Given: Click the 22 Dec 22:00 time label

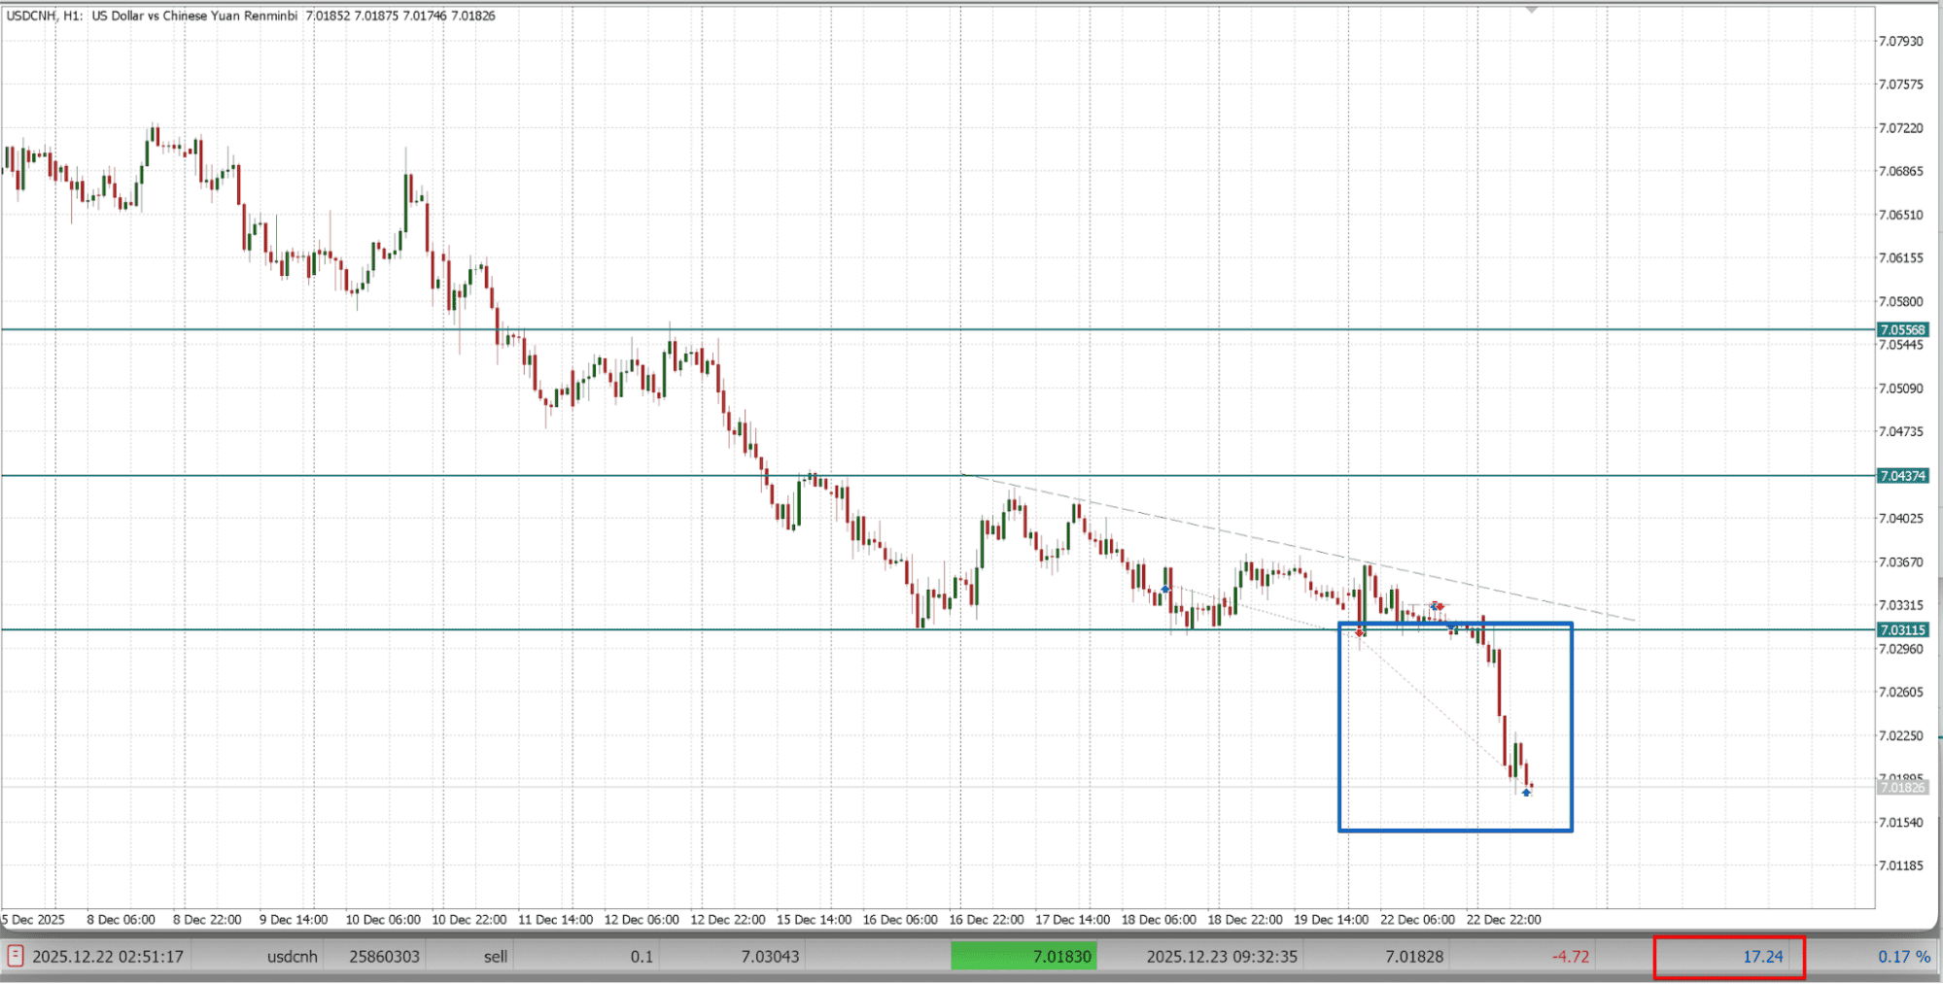Looking at the screenshot, I should tap(1504, 920).
